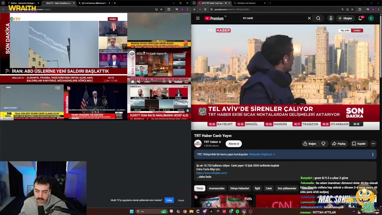Open extensions menu in YouTube browser window

[360, 9]
